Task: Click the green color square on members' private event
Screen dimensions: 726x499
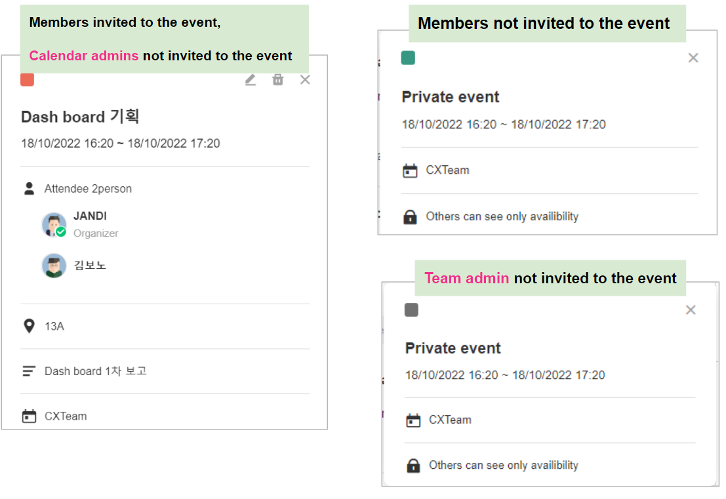Action: click(x=408, y=58)
